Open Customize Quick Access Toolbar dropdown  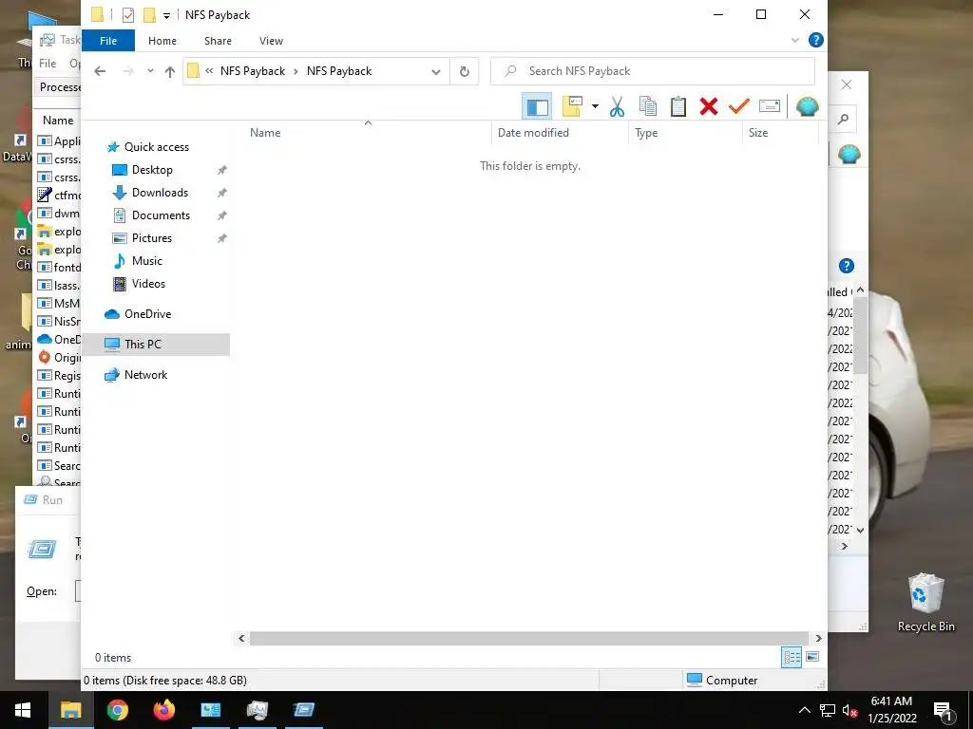[x=166, y=15]
